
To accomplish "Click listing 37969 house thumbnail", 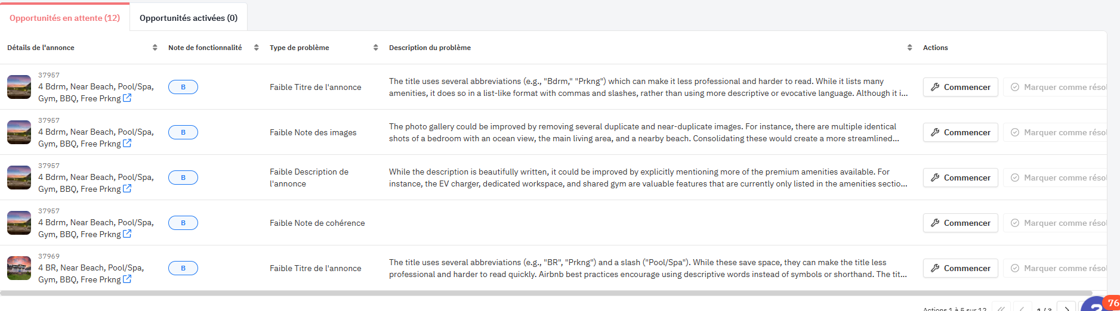I will pyautogui.click(x=19, y=268).
